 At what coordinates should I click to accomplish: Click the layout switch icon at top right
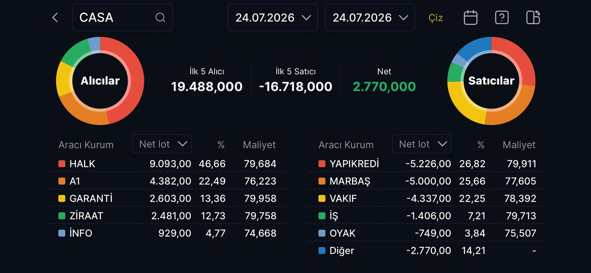pyautogui.click(x=533, y=18)
